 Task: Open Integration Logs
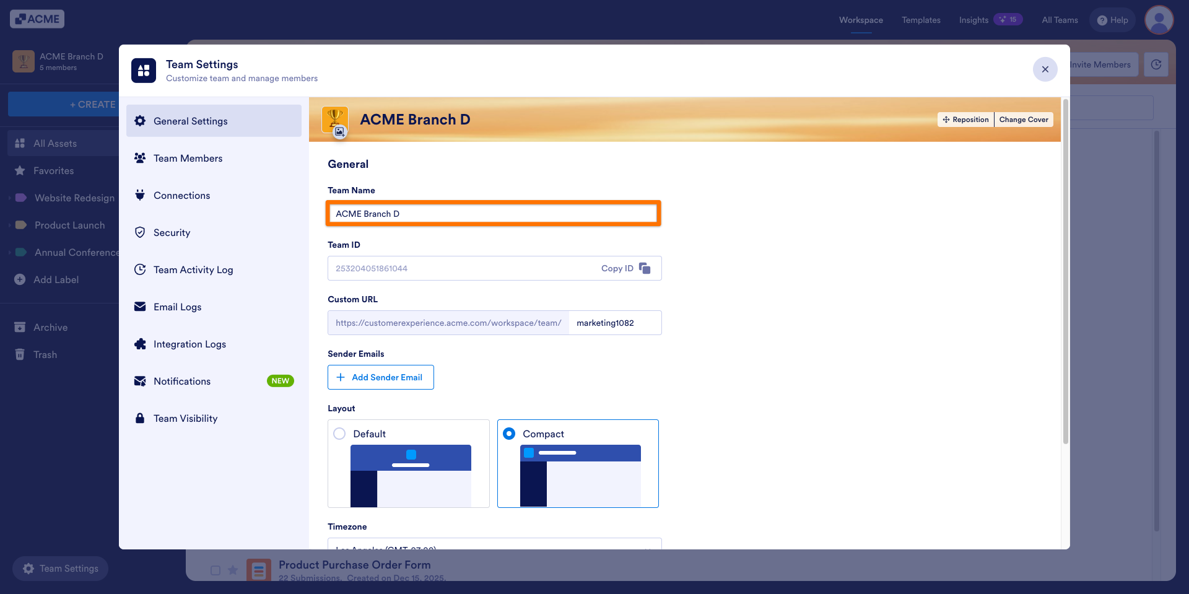pyautogui.click(x=214, y=344)
